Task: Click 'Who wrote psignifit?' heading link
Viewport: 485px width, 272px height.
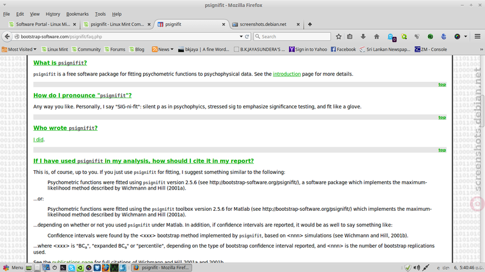Action: click(x=65, y=128)
